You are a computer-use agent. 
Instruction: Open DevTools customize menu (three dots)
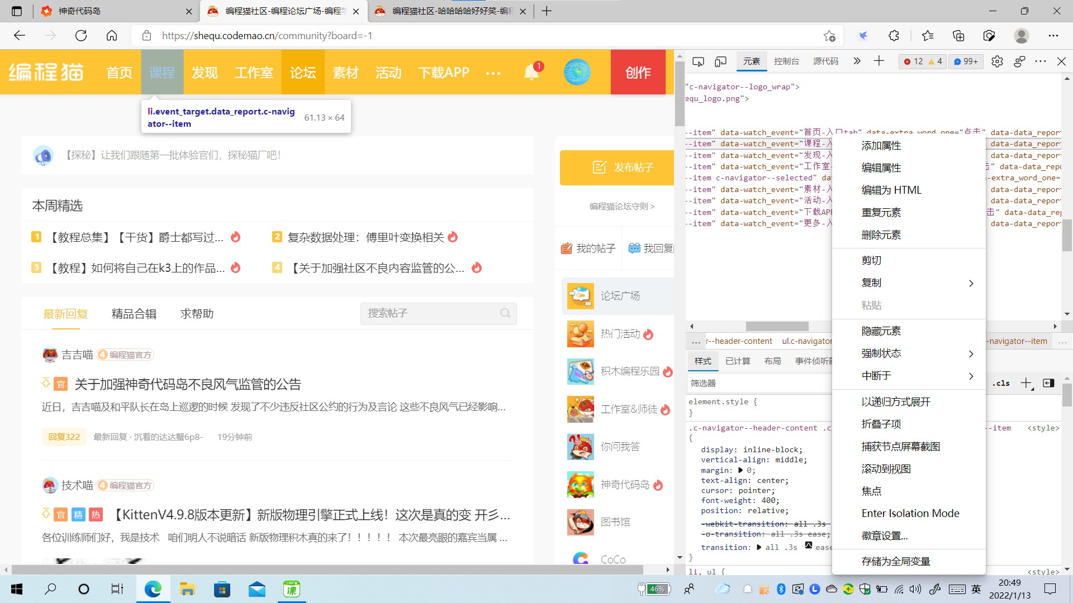[x=1041, y=61]
